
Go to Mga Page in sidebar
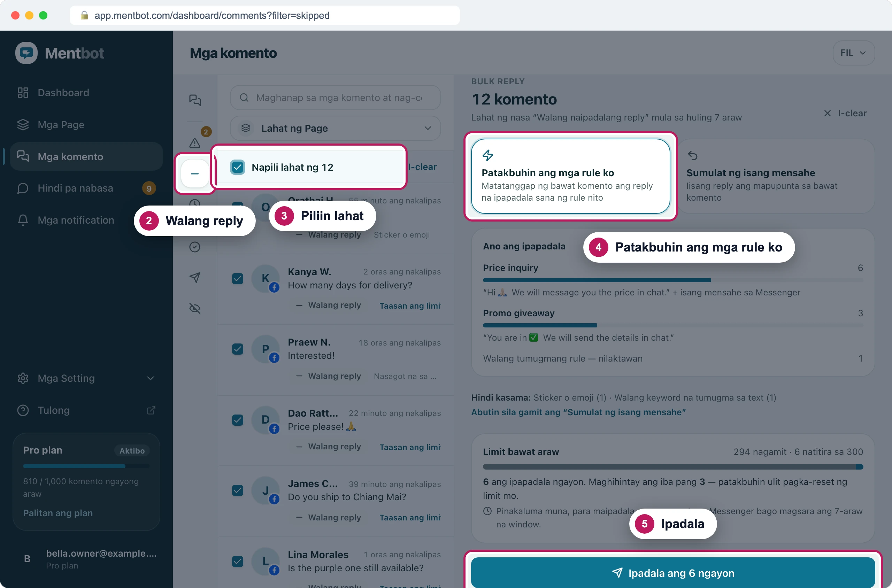86,124
